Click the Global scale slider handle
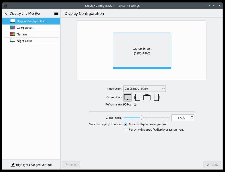The image size is (225, 172). [141, 118]
